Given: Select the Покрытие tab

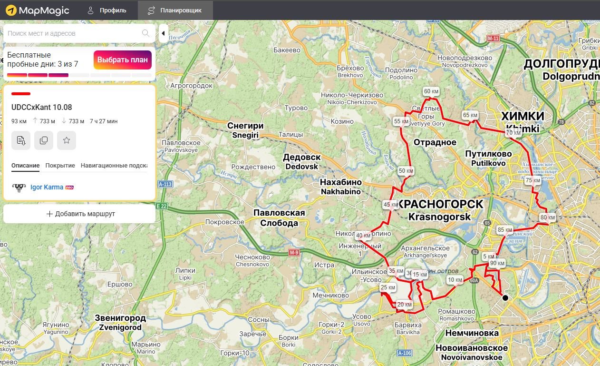Looking at the screenshot, I should 60,166.
